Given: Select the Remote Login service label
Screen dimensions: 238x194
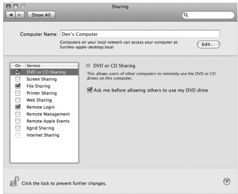Looking at the screenshot, I should coord(41,107).
